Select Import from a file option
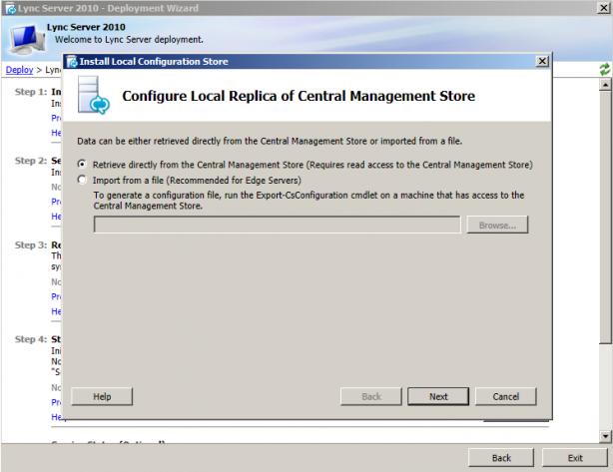The image size is (613, 472). pos(82,180)
